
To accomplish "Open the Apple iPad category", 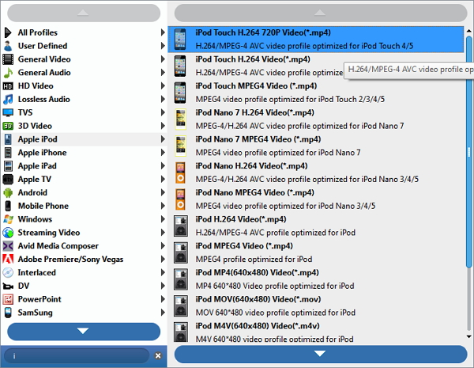I will [x=85, y=166].
